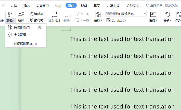Click the 拒绝 reject changes icon
The height and width of the screenshot is (110, 181).
coord(178,15)
